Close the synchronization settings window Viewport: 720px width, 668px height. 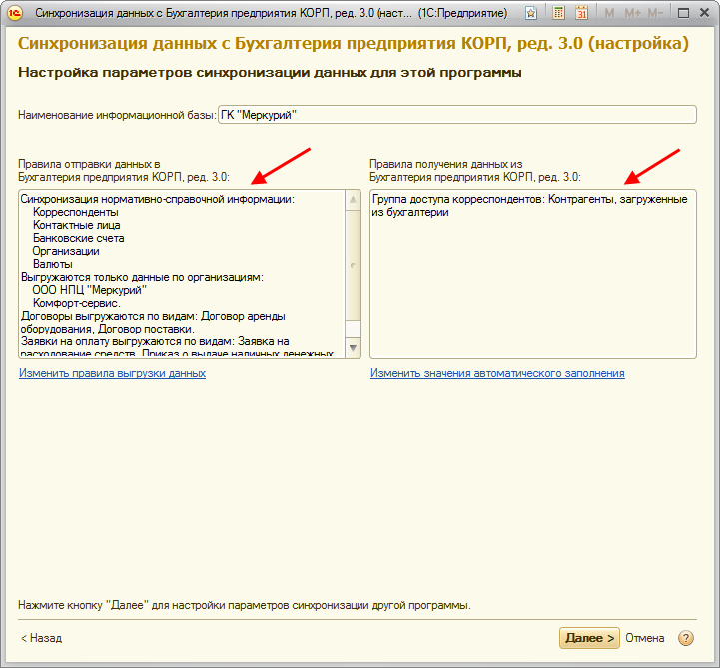coord(704,13)
